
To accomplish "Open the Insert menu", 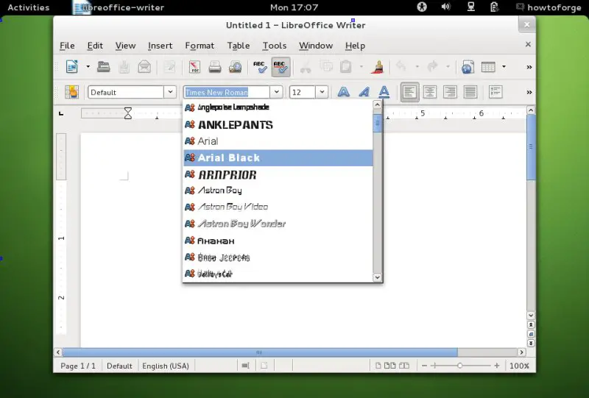I will coord(160,46).
